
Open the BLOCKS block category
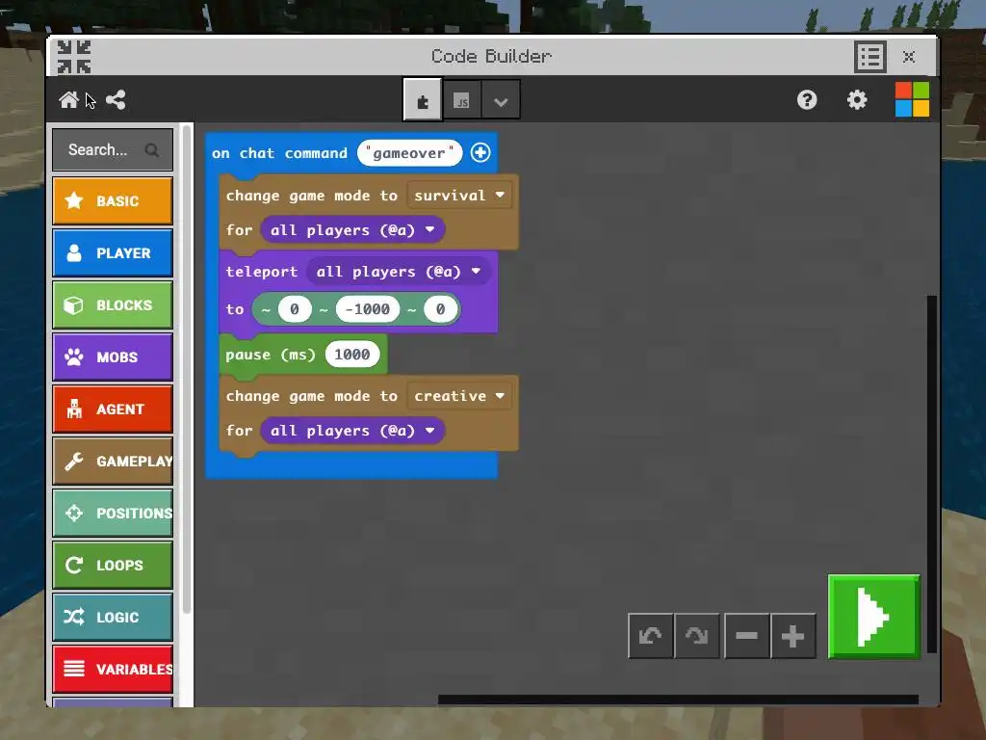coord(113,304)
